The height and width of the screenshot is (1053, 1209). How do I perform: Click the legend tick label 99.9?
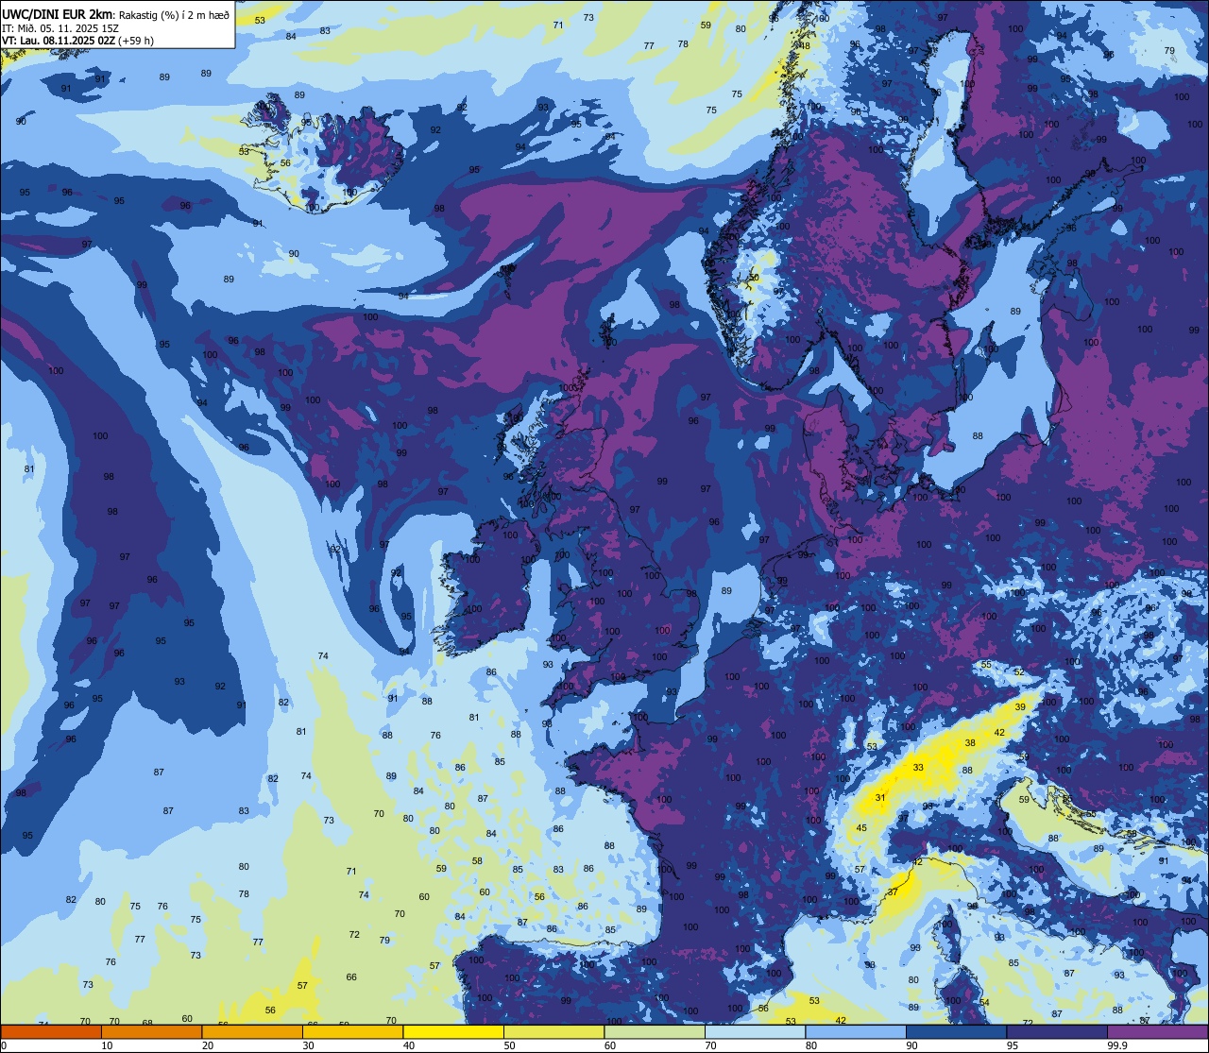tap(1117, 1045)
